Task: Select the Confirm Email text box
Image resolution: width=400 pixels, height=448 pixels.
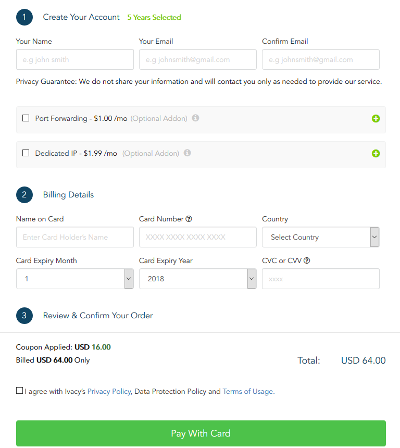Action: pos(320,59)
